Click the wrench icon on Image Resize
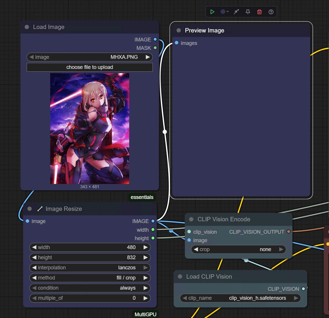Viewport: 329px width, 318px height. 40,209
